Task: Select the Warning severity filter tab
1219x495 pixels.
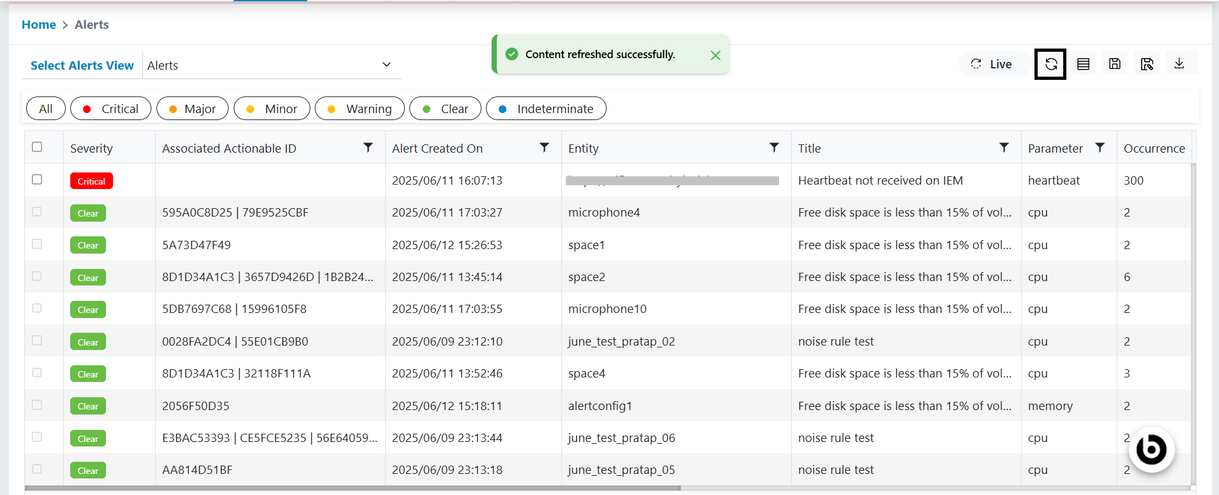Action: pyautogui.click(x=360, y=109)
